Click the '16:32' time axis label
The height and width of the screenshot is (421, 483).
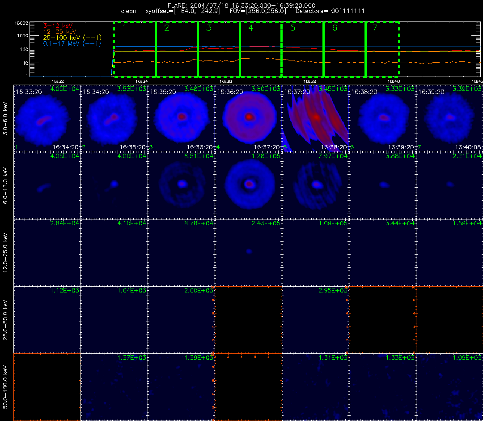(58, 81)
